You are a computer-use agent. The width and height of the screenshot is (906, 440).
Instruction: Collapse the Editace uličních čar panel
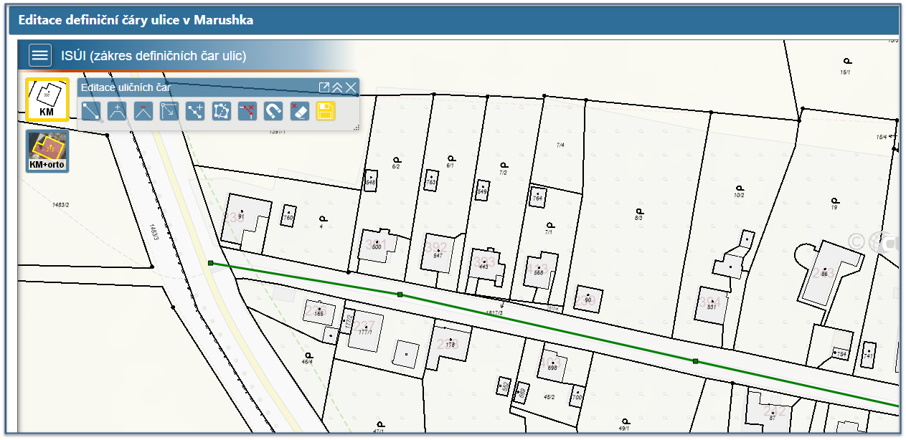tap(337, 87)
